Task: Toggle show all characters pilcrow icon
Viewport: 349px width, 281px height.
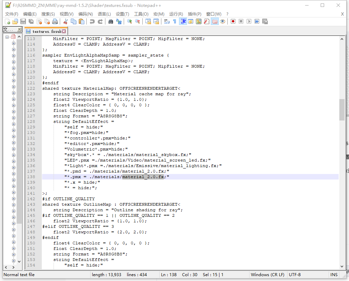Action: click(175, 21)
